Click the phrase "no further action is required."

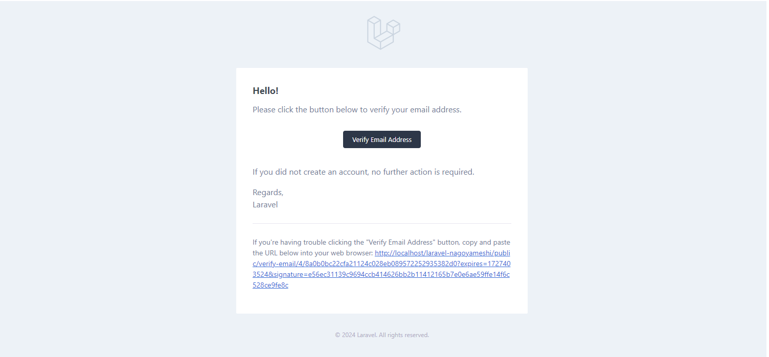click(423, 172)
